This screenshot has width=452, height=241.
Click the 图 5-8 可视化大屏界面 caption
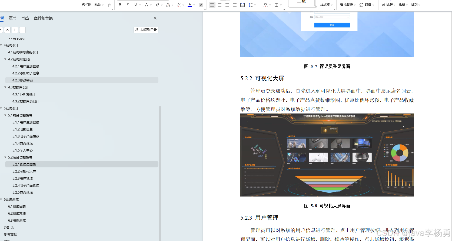click(327, 206)
